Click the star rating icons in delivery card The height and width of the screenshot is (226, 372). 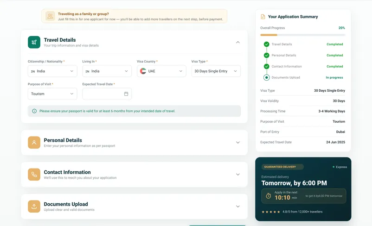click(271, 212)
